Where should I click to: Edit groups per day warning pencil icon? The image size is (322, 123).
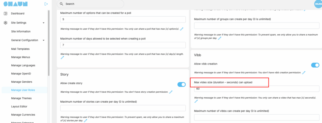219,38
